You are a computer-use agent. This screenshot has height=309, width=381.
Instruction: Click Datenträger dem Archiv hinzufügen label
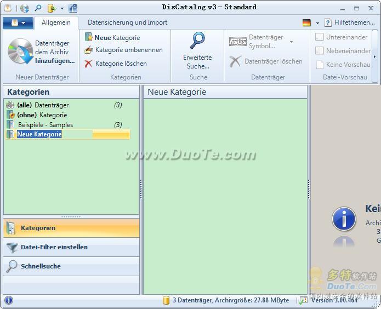(54, 52)
